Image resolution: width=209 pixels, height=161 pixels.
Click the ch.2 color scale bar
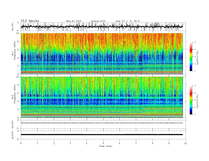coord(191,100)
